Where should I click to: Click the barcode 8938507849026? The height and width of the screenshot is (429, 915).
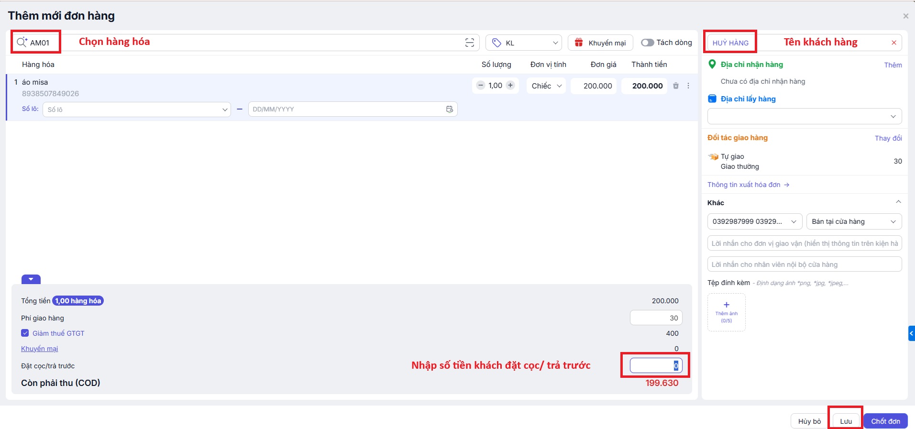(x=51, y=94)
